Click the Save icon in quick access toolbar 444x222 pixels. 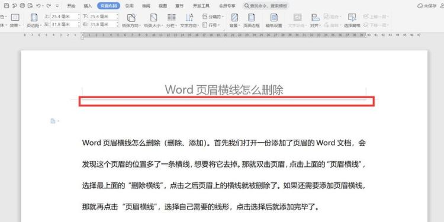click(7, 6)
